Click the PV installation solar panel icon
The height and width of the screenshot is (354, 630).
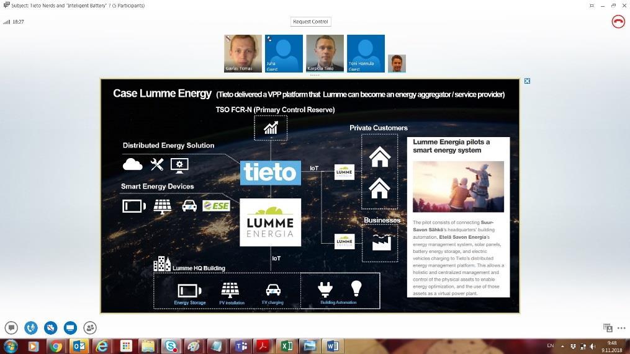click(230, 290)
